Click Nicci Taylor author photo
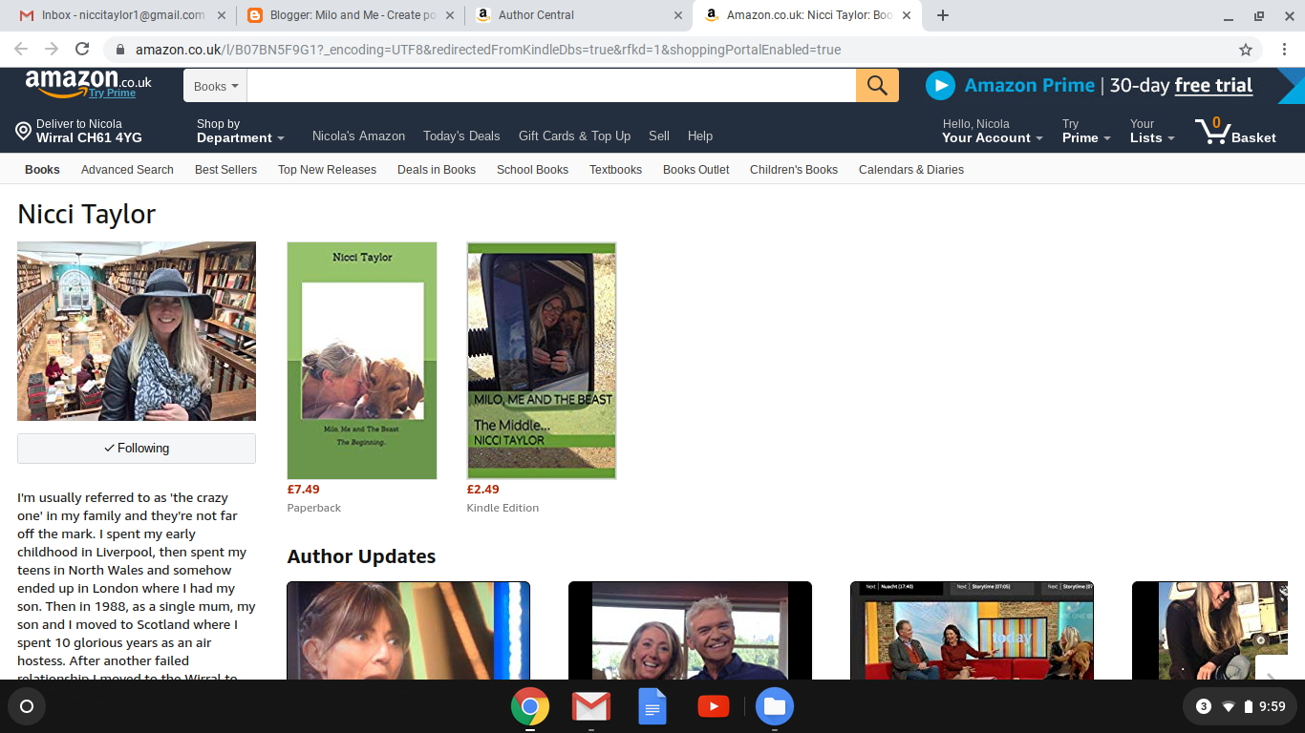This screenshot has height=733, width=1305. click(x=137, y=331)
